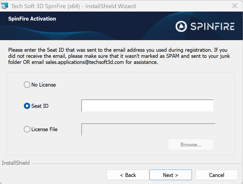This screenshot has width=243, height=184.
Task: Enable the License File radio option
Action: 27,129
